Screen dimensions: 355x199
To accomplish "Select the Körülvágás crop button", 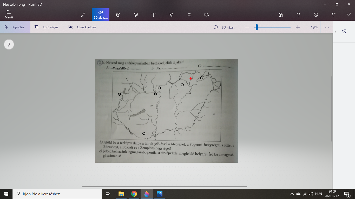I will pos(47,27).
